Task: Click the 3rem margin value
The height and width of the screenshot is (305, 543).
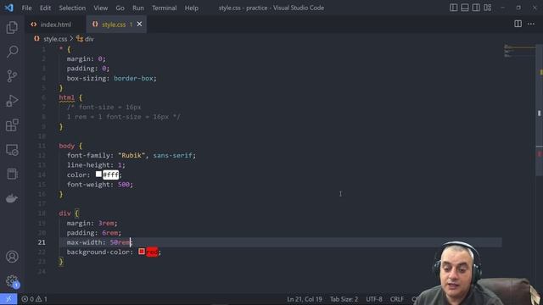Action: pyautogui.click(x=106, y=224)
